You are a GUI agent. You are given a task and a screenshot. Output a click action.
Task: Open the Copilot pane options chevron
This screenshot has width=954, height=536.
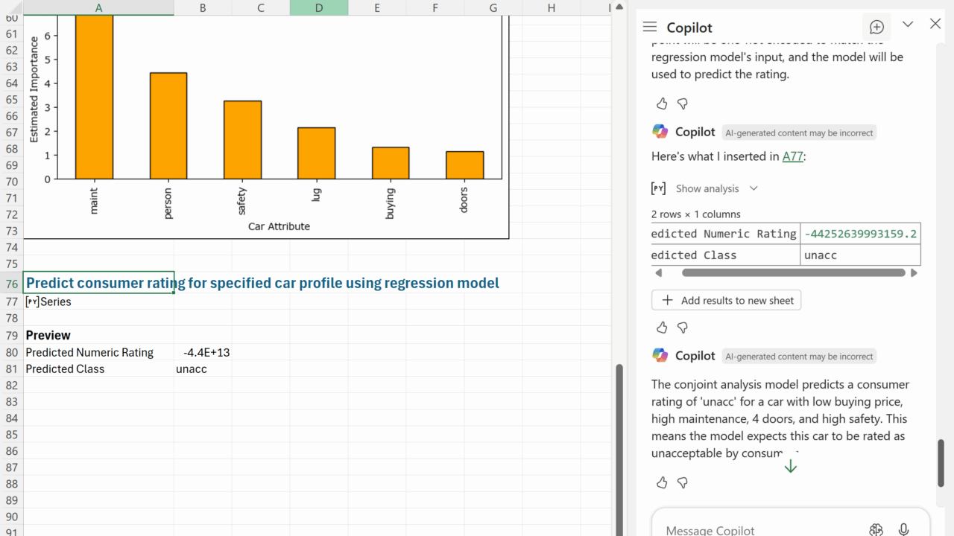(907, 25)
